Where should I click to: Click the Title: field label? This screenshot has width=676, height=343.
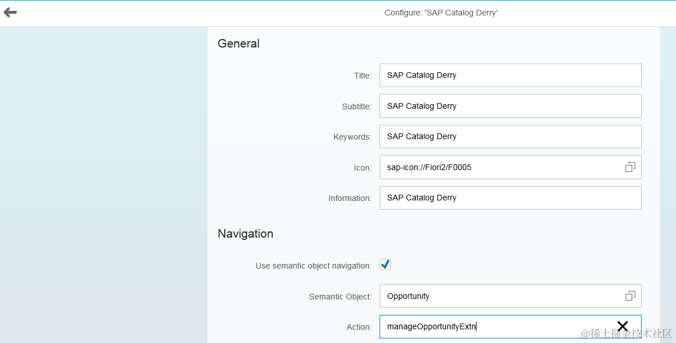point(362,76)
